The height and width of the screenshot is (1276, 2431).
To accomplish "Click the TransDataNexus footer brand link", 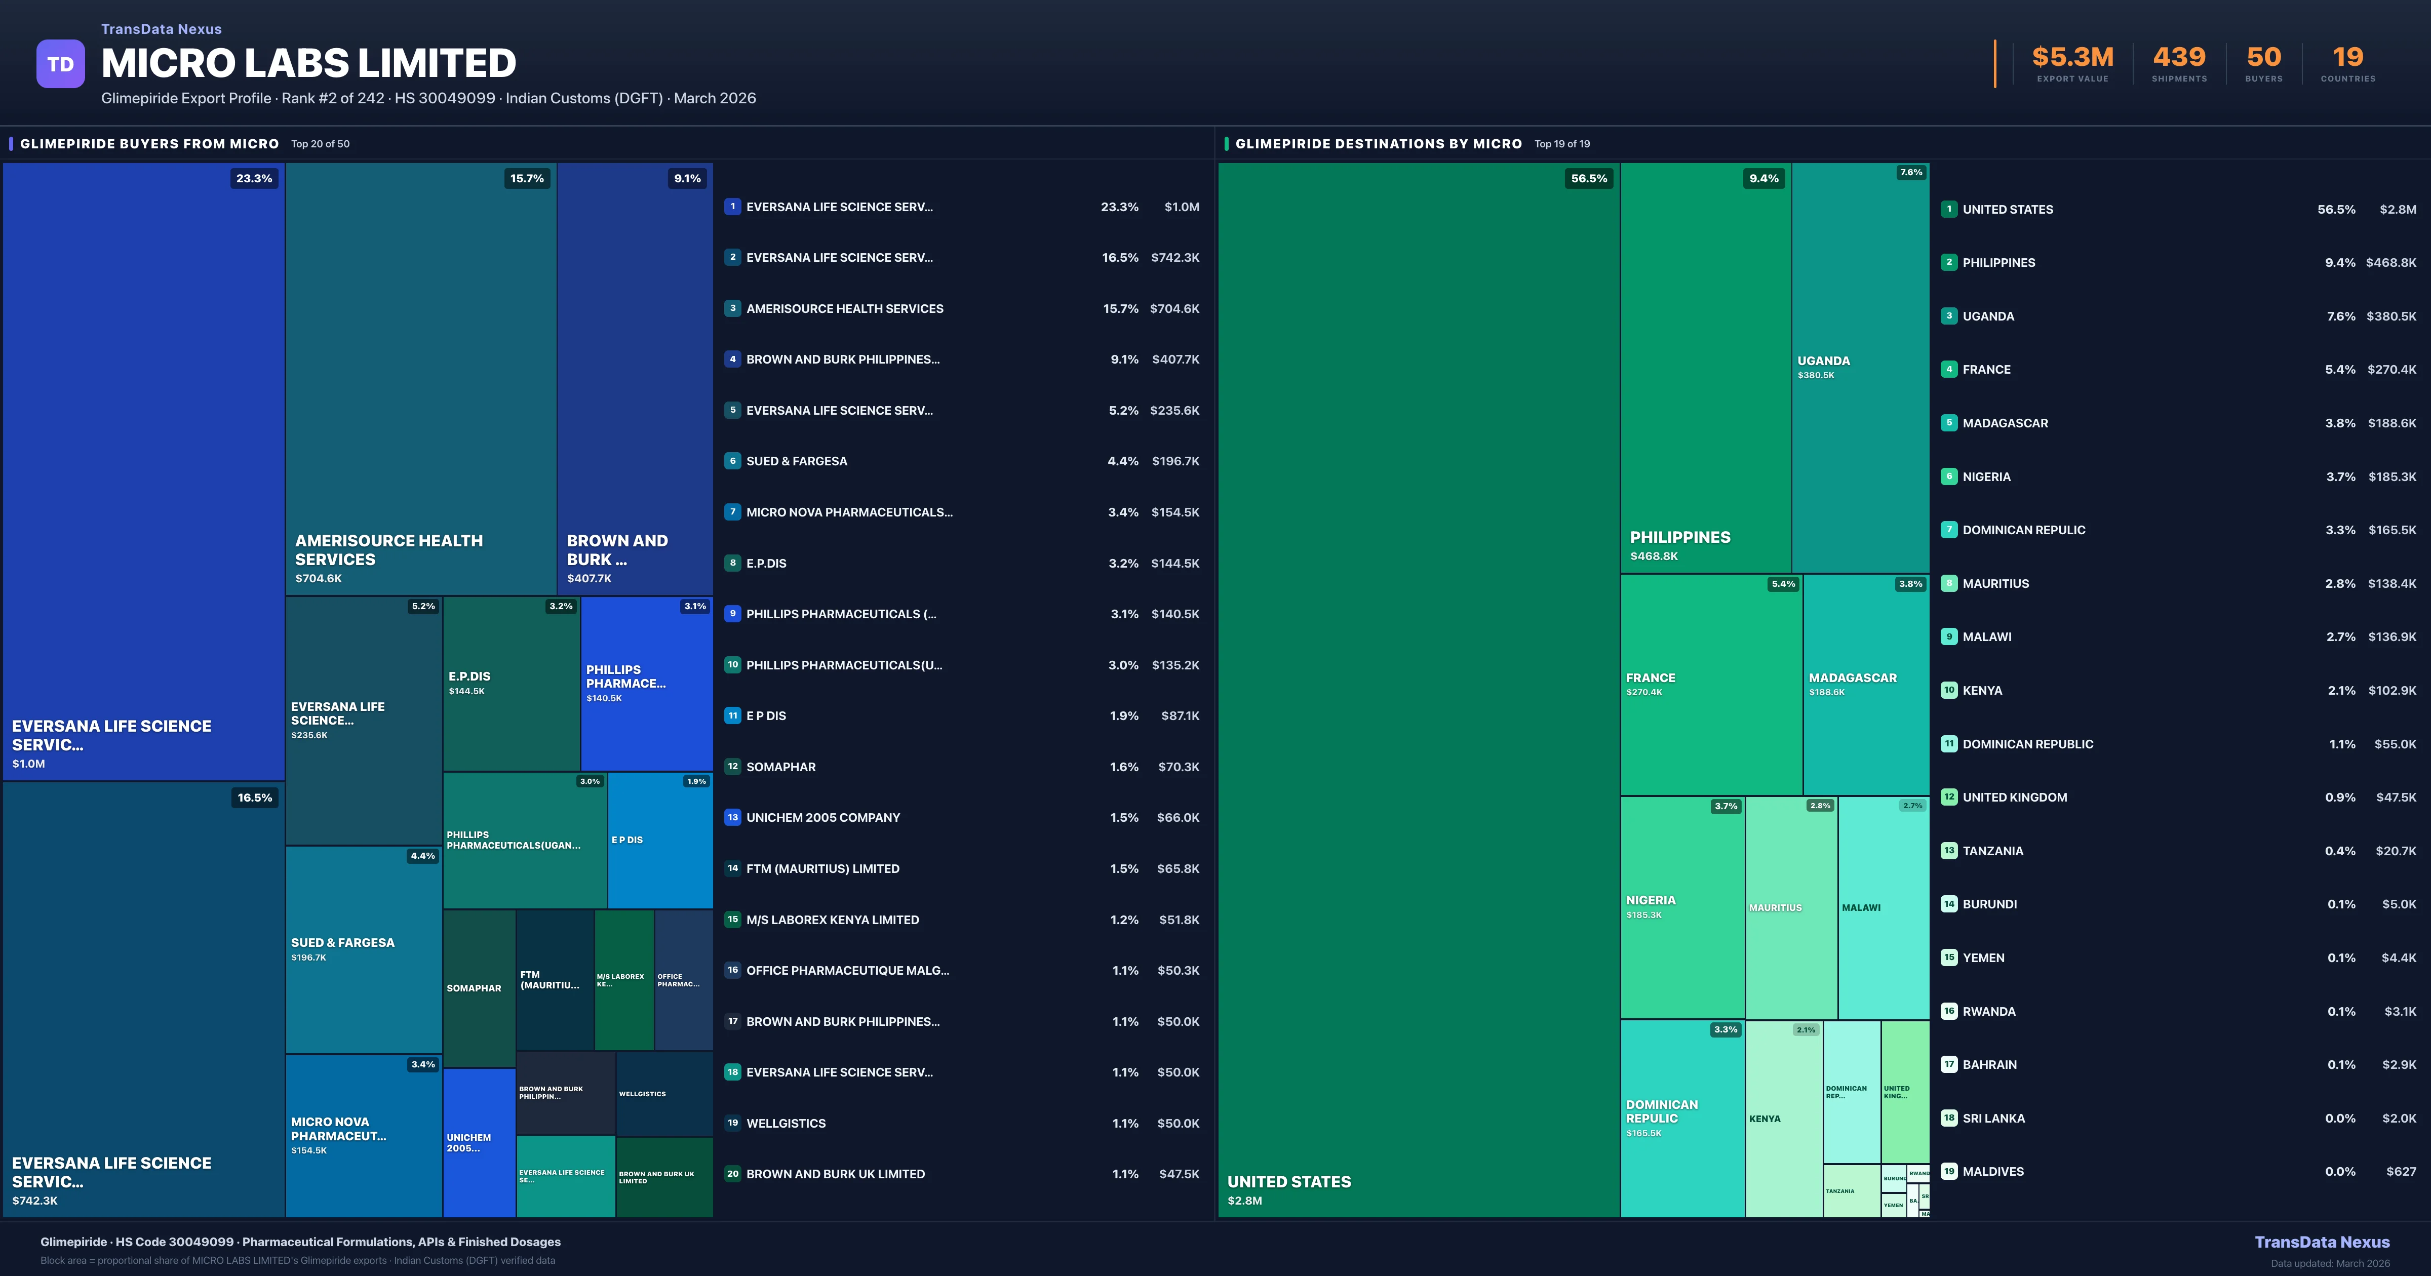I will click(2322, 1242).
